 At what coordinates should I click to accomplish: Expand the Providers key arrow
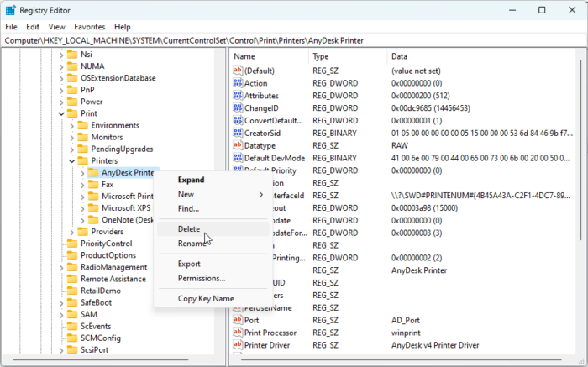pos(71,232)
